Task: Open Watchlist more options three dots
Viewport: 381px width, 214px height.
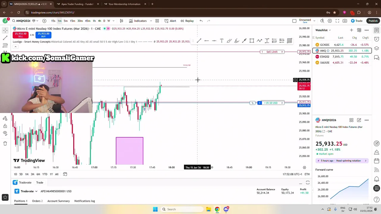Action: (367, 30)
